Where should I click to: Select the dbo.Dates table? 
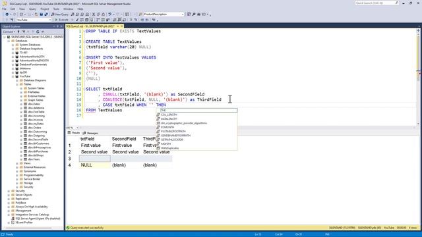click(x=34, y=104)
